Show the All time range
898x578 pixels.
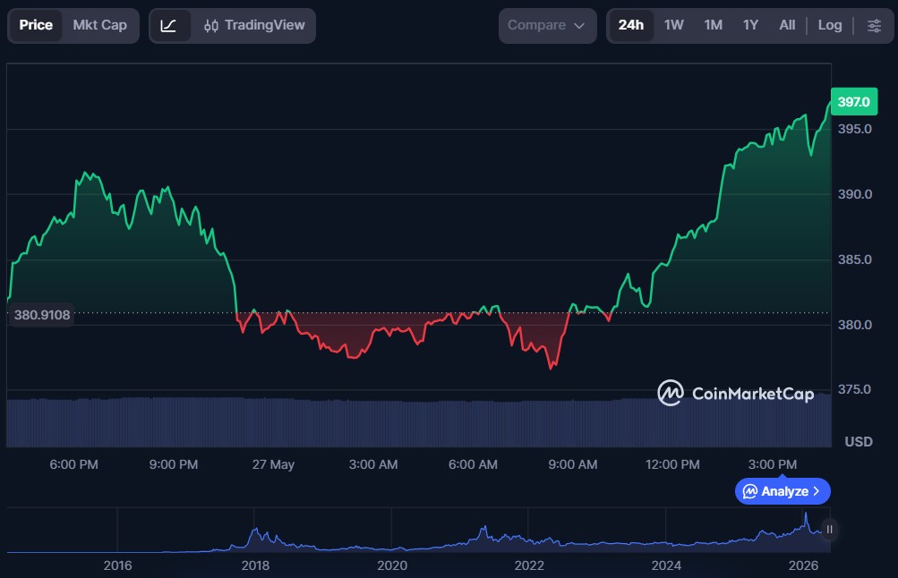pos(787,26)
